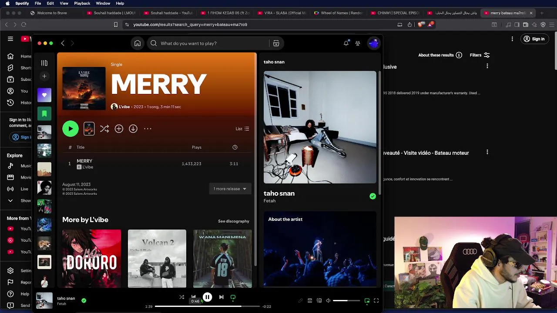Open album preview icon beside play button
557x313 pixels.
(89, 129)
